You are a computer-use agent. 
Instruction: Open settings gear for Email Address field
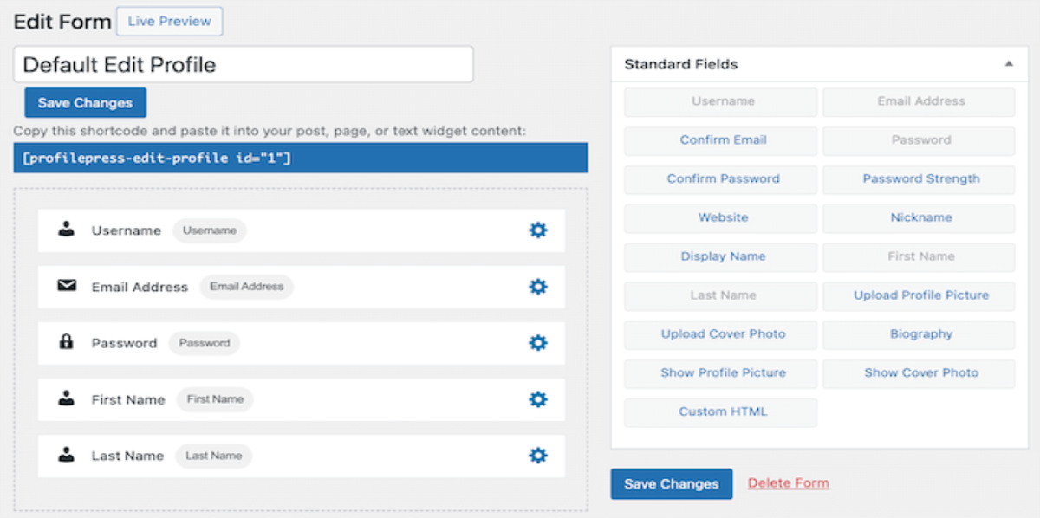pyautogui.click(x=538, y=287)
